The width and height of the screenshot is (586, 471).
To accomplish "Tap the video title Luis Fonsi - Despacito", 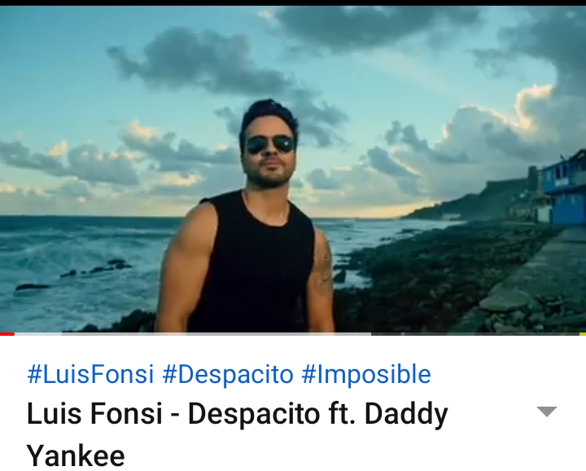I will (x=238, y=414).
